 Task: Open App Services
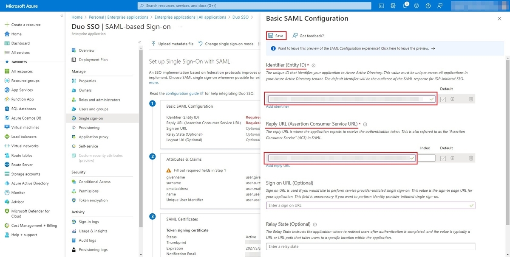pyautogui.click(x=22, y=90)
